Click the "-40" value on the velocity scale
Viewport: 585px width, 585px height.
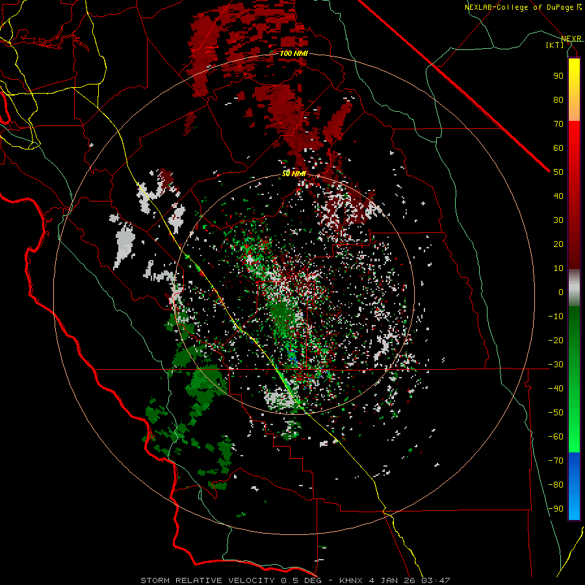pos(556,389)
